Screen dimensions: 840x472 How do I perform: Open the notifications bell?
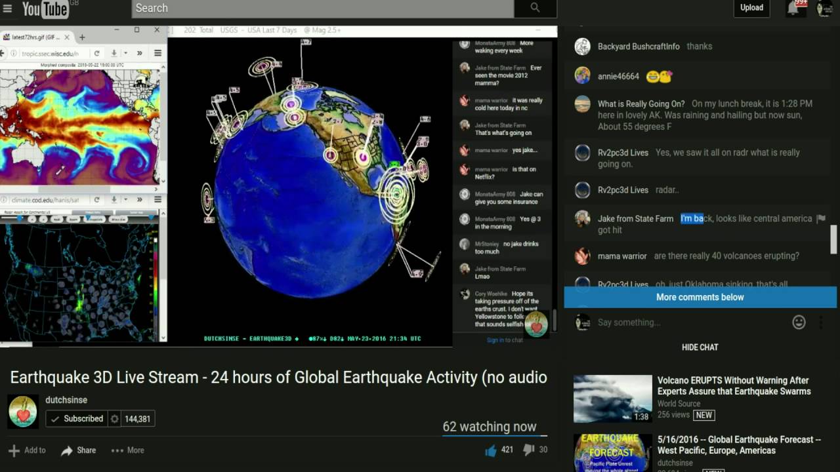point(793,8)
